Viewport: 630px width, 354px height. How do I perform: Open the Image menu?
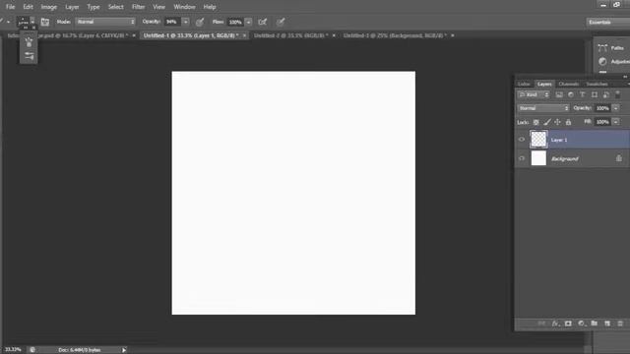point(48,7)
